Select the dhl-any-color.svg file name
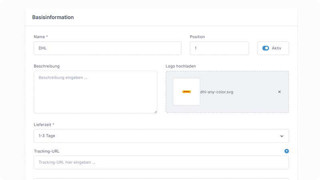The width and height of the screenshot is (320, 180). click(x=217, y=92)
